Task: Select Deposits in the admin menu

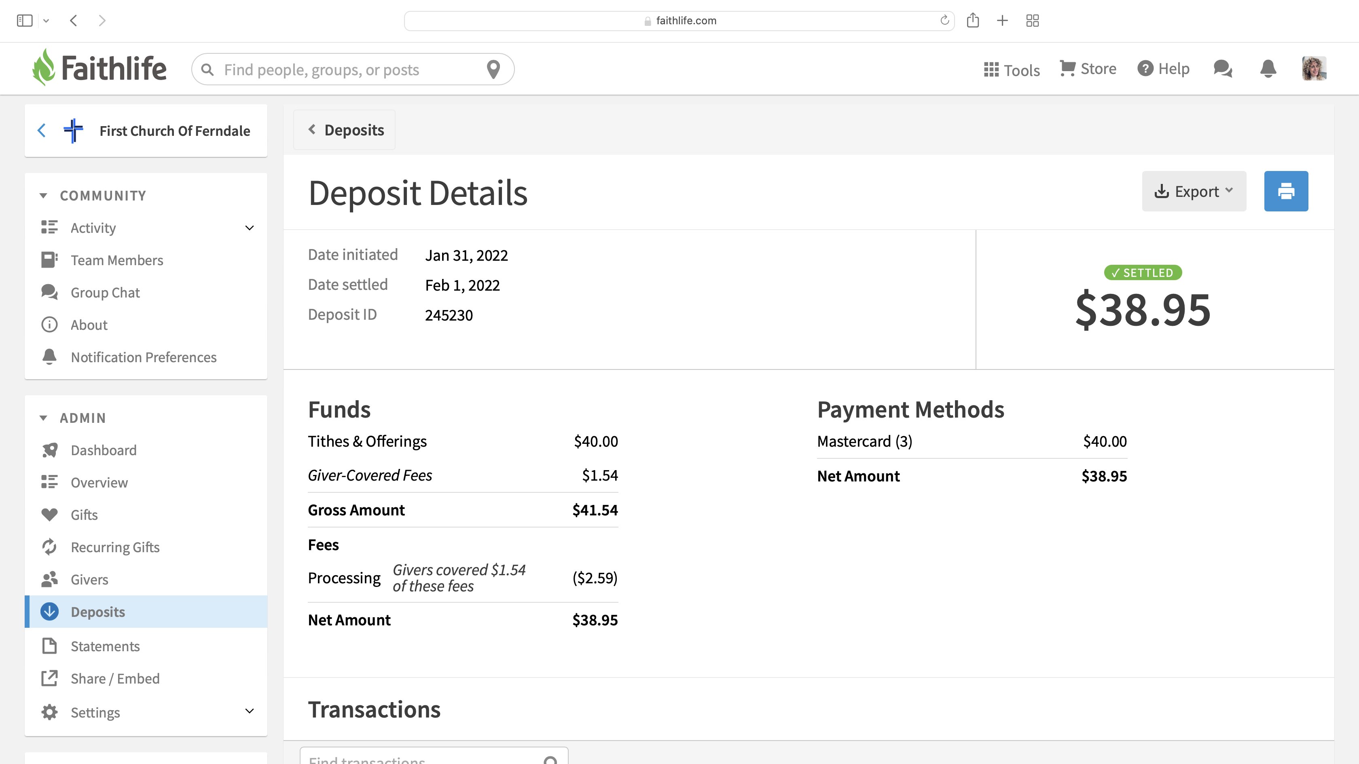Action: coord(146,612)
